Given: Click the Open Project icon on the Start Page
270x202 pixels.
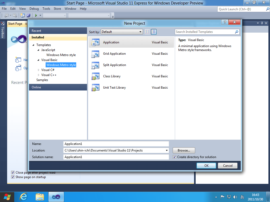Looking at the screenshot, I should tap(18, 68).
